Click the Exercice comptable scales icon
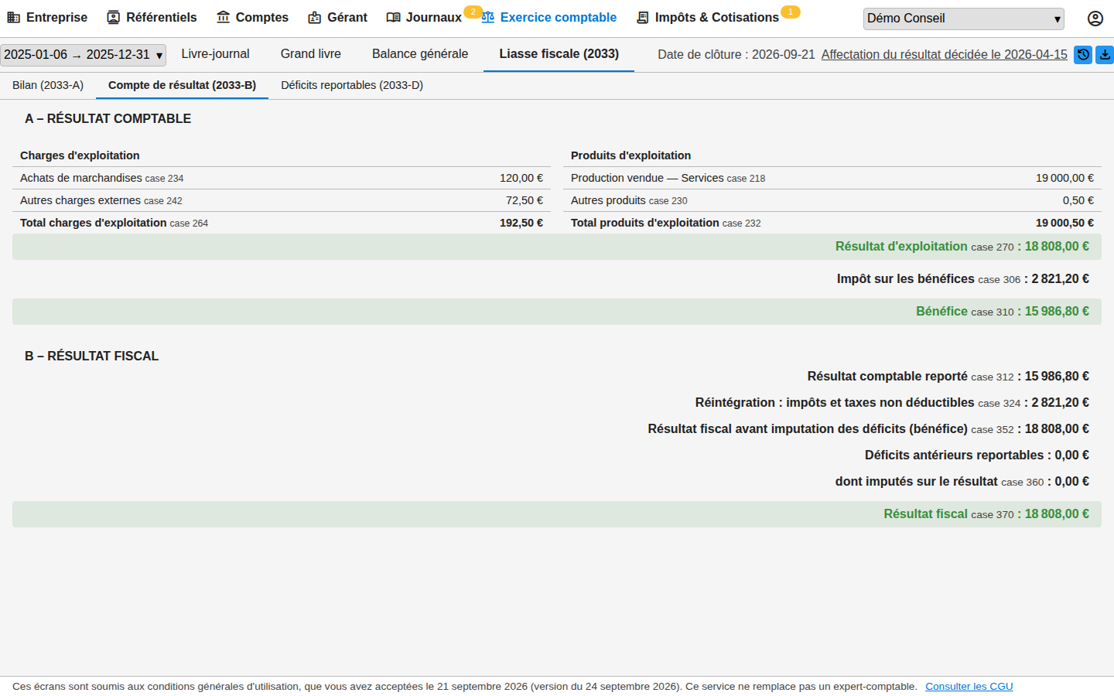 pos(488,17)
